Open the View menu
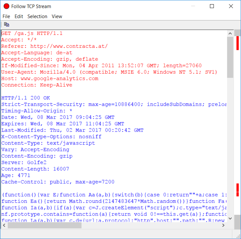241x239 pixels. [57, 17]
